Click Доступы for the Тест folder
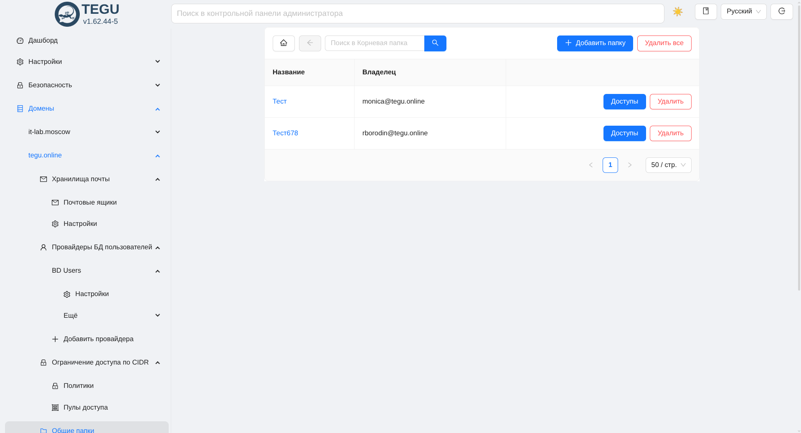801x433 pixels. tap(624, 101)
